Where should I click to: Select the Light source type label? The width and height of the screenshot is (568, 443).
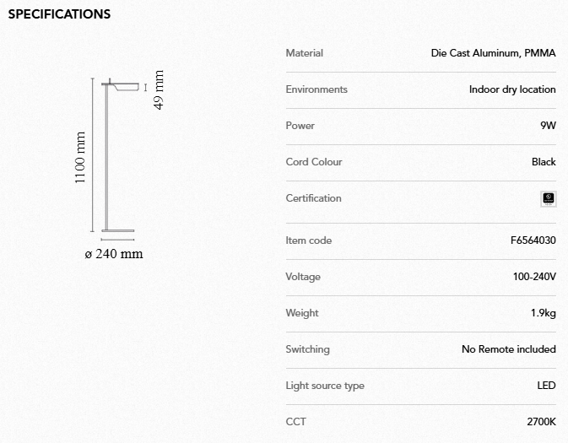[325, 386]
